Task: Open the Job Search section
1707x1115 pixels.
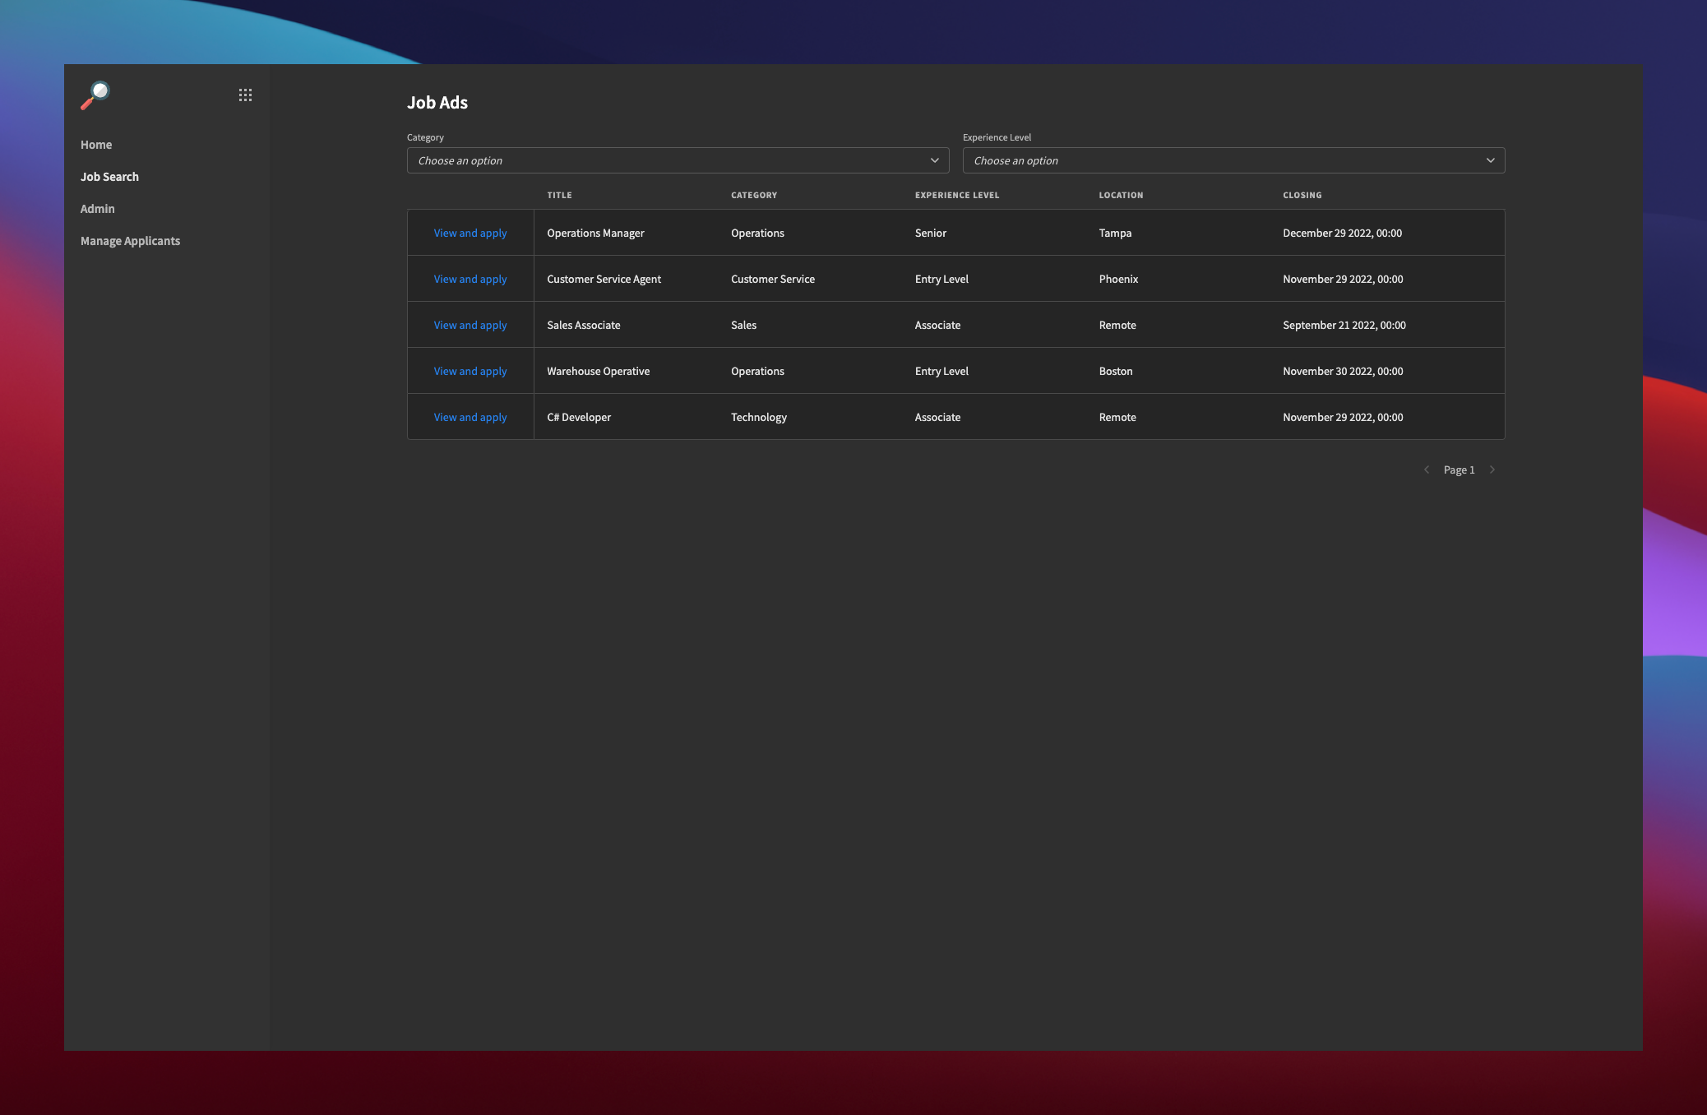Action: tap(109, 177)
